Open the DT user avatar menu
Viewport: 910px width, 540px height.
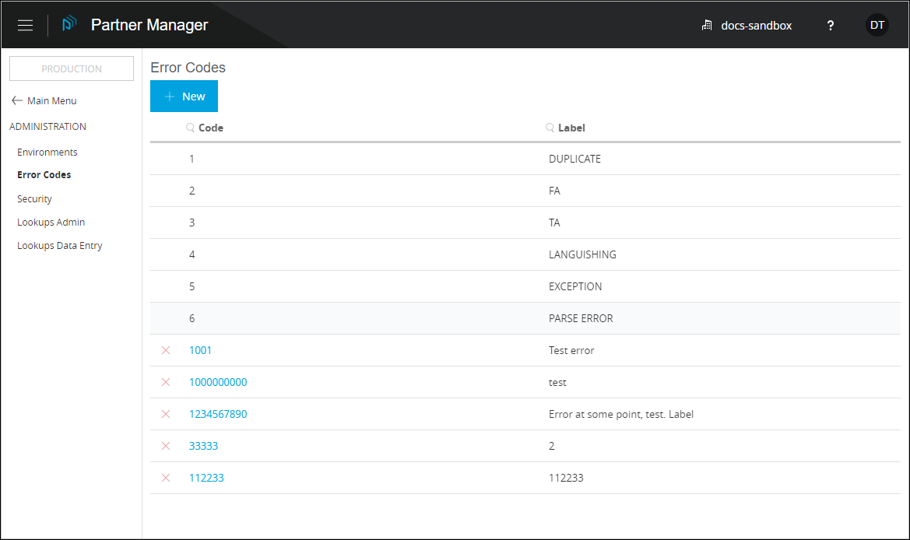pos(877,25)
